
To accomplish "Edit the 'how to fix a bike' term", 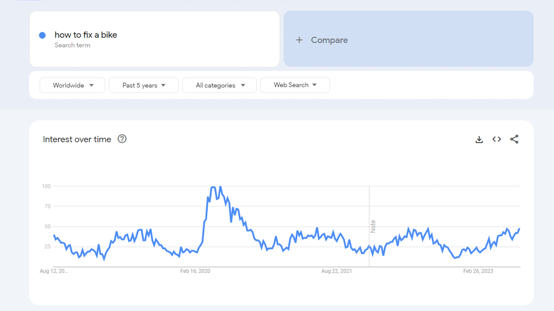I will [86, 35].
